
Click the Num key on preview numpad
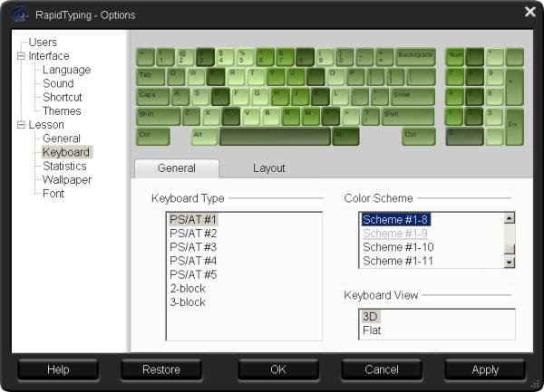tap(455, 57)
